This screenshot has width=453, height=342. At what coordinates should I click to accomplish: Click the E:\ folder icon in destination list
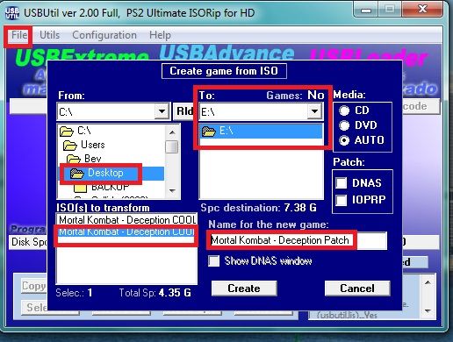coord(209,132)
